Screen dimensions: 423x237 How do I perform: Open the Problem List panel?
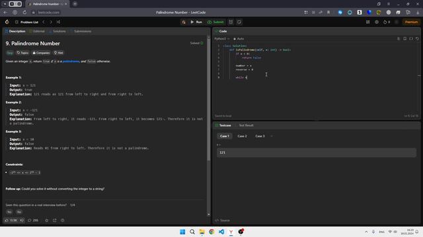point(26,22)
